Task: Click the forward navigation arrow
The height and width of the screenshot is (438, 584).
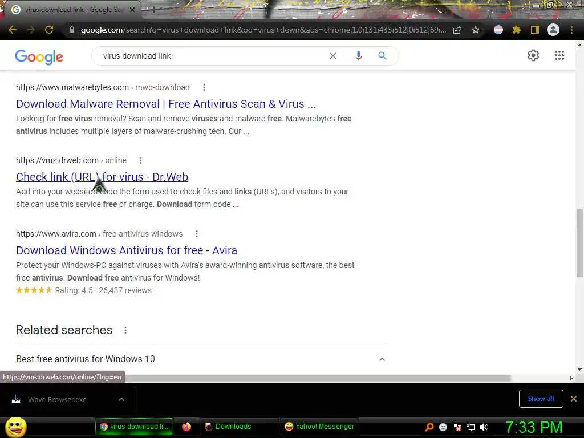Action: 31,30
